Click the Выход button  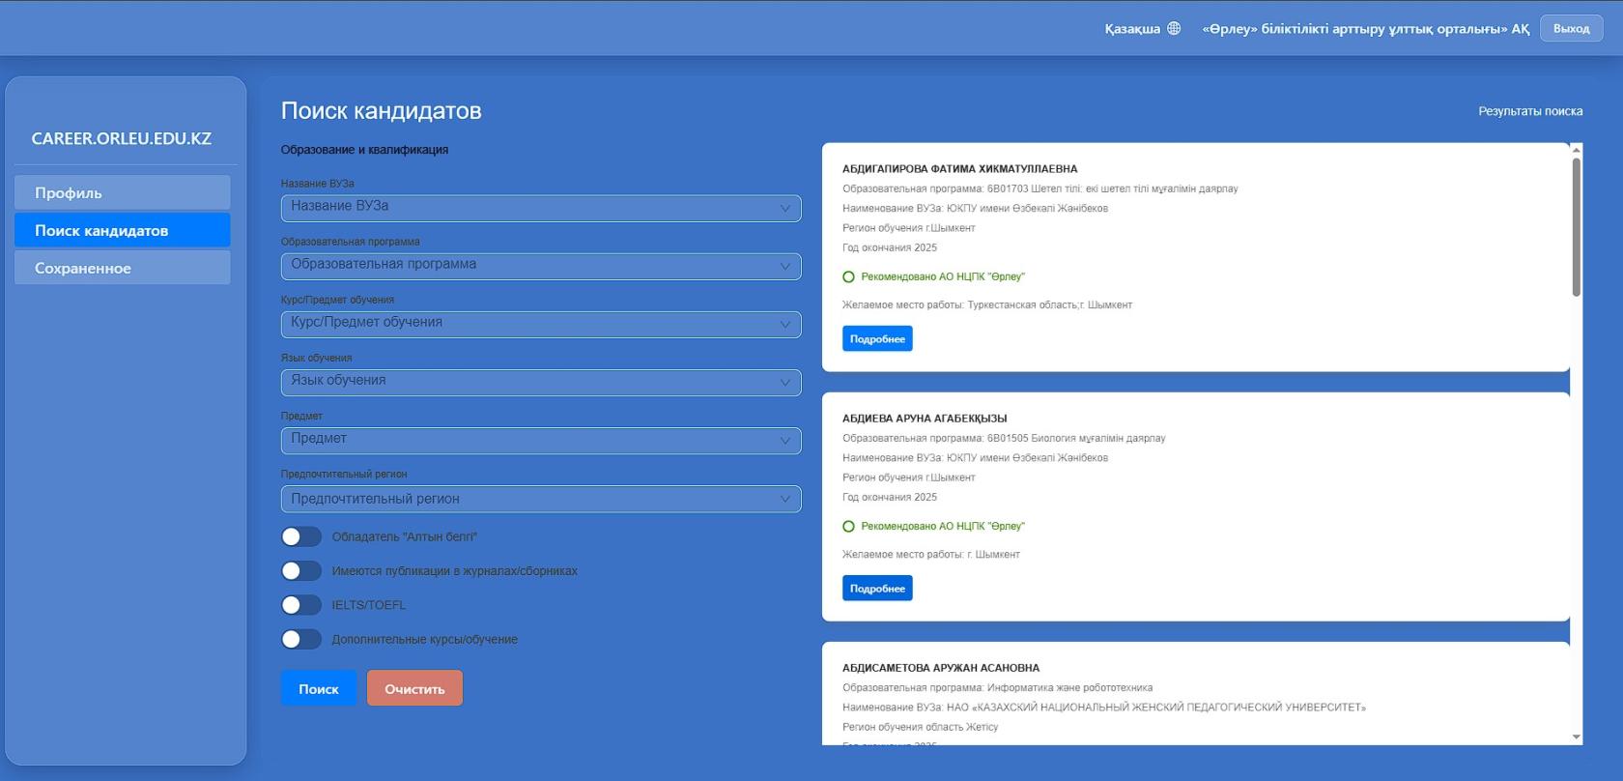click(1571, 28)
